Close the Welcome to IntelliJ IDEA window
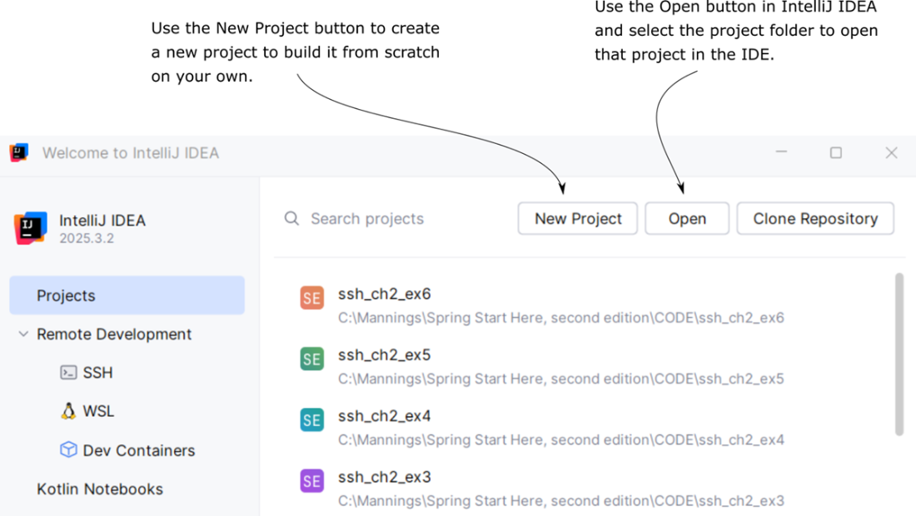Image resolution: width=916 pixels, height=516 pixels. pyautogui.click(x=891, y=153)
